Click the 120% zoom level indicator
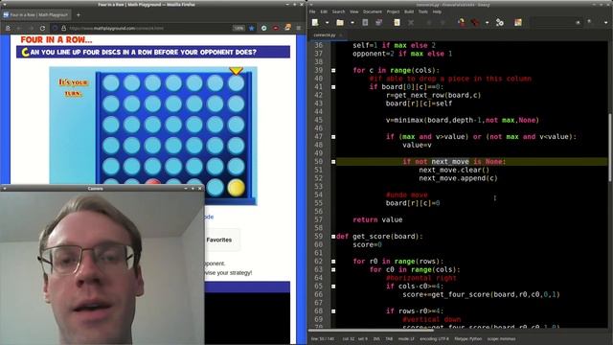The width and height of the screenshot is (613, 345). click(x=238, y=28)
